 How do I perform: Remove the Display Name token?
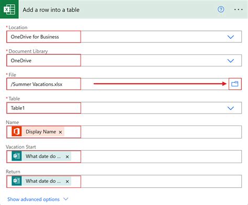coord(60,132)
